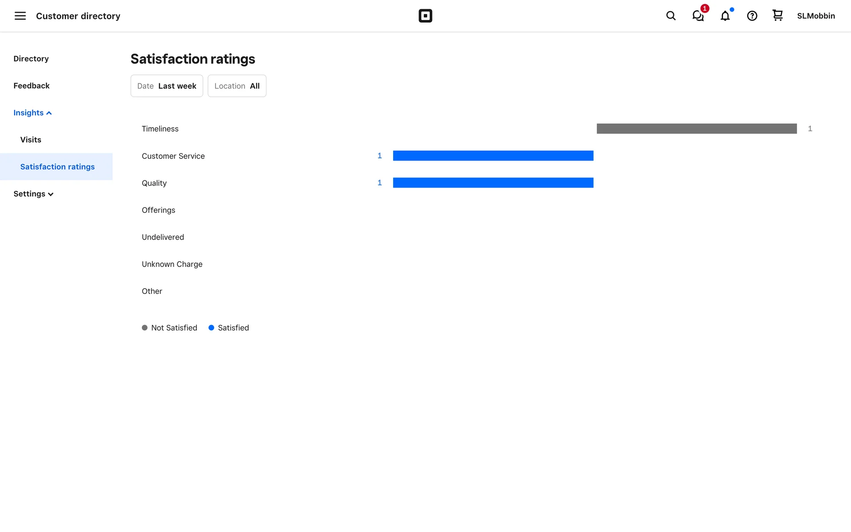The width and height of the screenshot is (851, 532).
Task: Select Visits under Insights
Action: [x=31, y=140]
